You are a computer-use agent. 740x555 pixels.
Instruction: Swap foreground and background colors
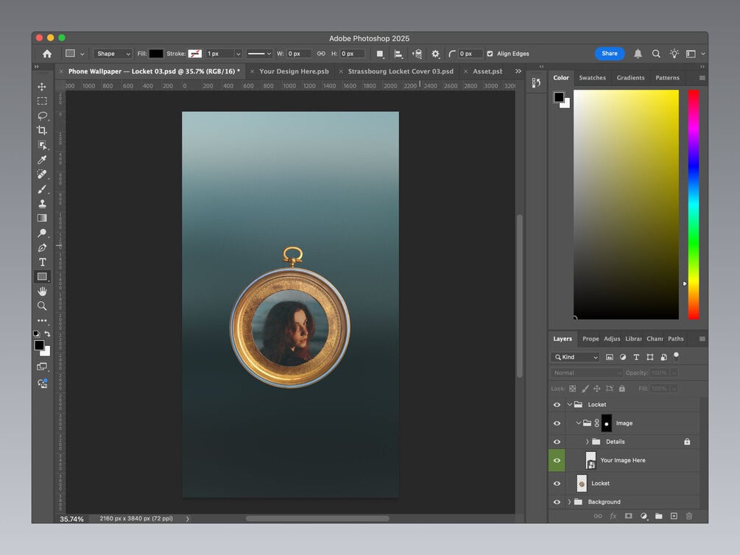tap(47, 333)
